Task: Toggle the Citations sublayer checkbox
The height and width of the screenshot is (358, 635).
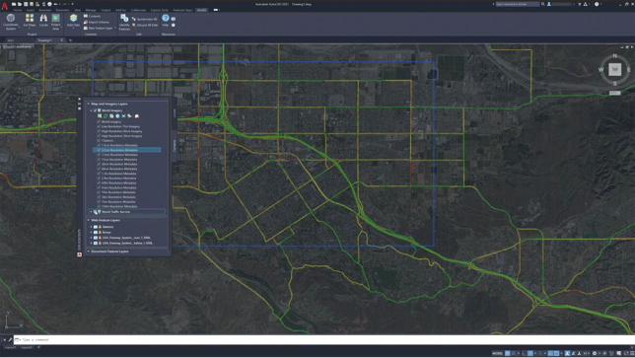Action: [99, 140]
